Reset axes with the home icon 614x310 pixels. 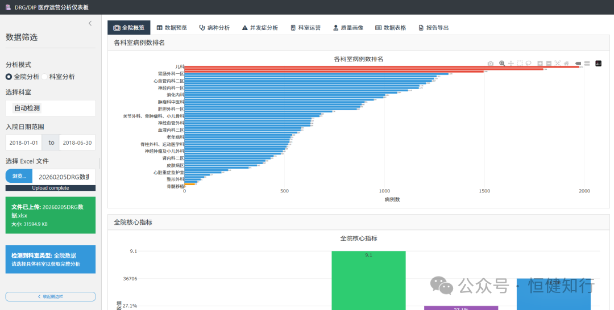tap(566, 64)
